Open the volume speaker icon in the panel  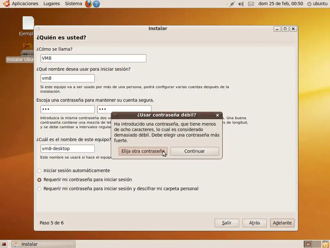click(241, 4)
